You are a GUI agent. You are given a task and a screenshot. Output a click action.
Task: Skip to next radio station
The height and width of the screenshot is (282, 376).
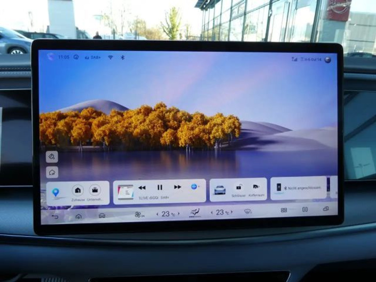click(178, 187)
